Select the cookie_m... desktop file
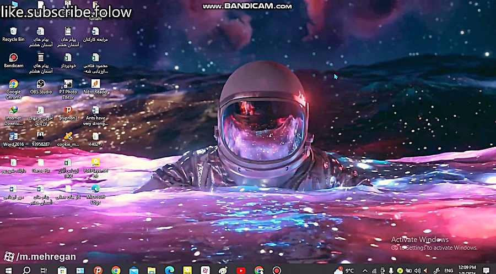The width and height of the screenshot is (496, 274). 68,140
